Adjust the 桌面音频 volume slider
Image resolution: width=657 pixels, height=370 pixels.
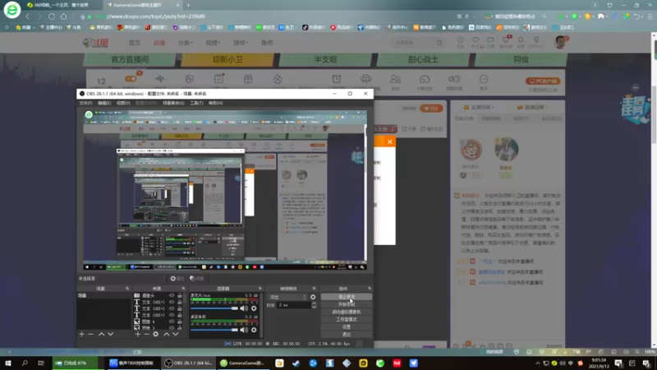coord(214,330)
